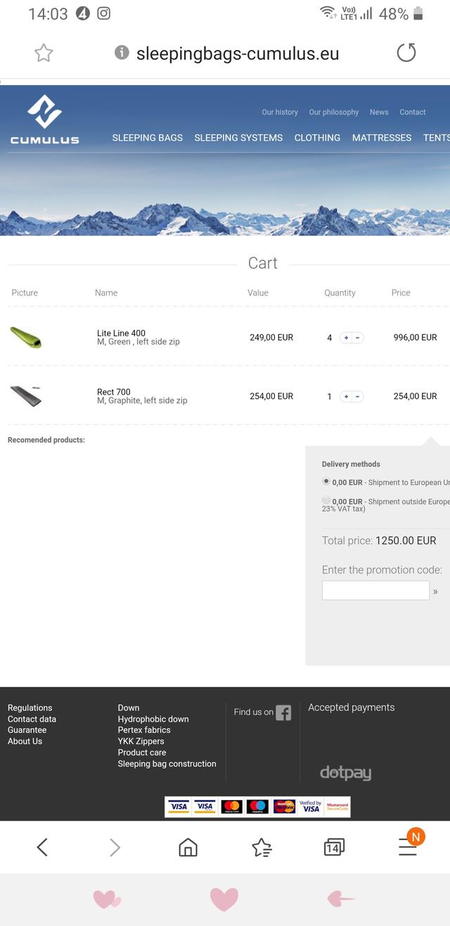Go back with the browser back arrow
The image size is (450, 926).
[42, 847]
